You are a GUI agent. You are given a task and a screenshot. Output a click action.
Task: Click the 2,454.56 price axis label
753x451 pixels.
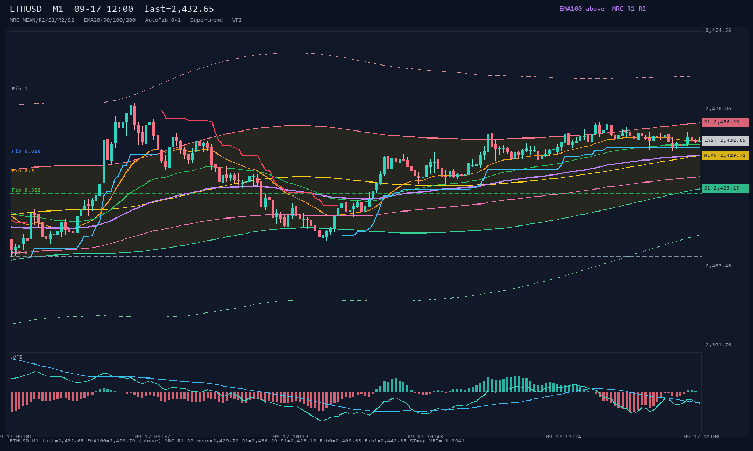[x=718, y=31]
